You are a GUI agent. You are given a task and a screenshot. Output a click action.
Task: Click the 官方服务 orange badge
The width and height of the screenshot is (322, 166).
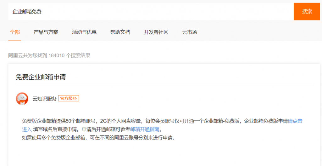(69, 98)
